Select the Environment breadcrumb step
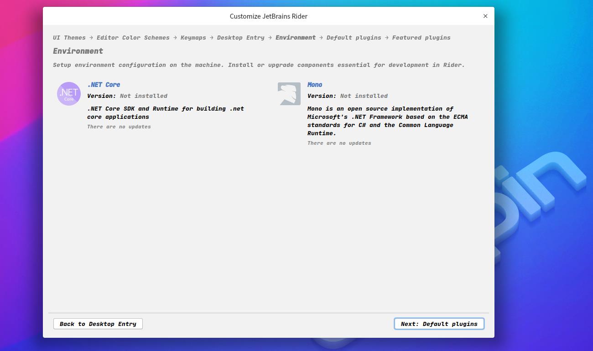The image size is (593, 351). click(296, 37)
